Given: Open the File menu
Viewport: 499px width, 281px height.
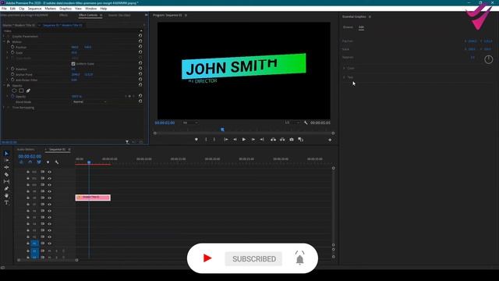Looking at the screenshot, I should tap(4, 9).
